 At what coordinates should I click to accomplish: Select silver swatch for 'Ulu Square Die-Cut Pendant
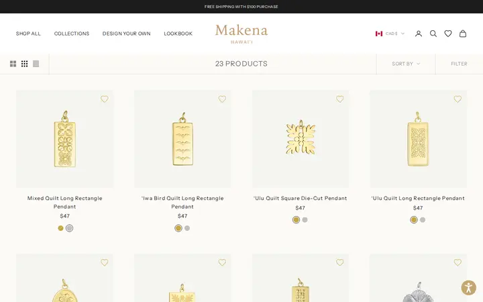click(x=305, y=219)
